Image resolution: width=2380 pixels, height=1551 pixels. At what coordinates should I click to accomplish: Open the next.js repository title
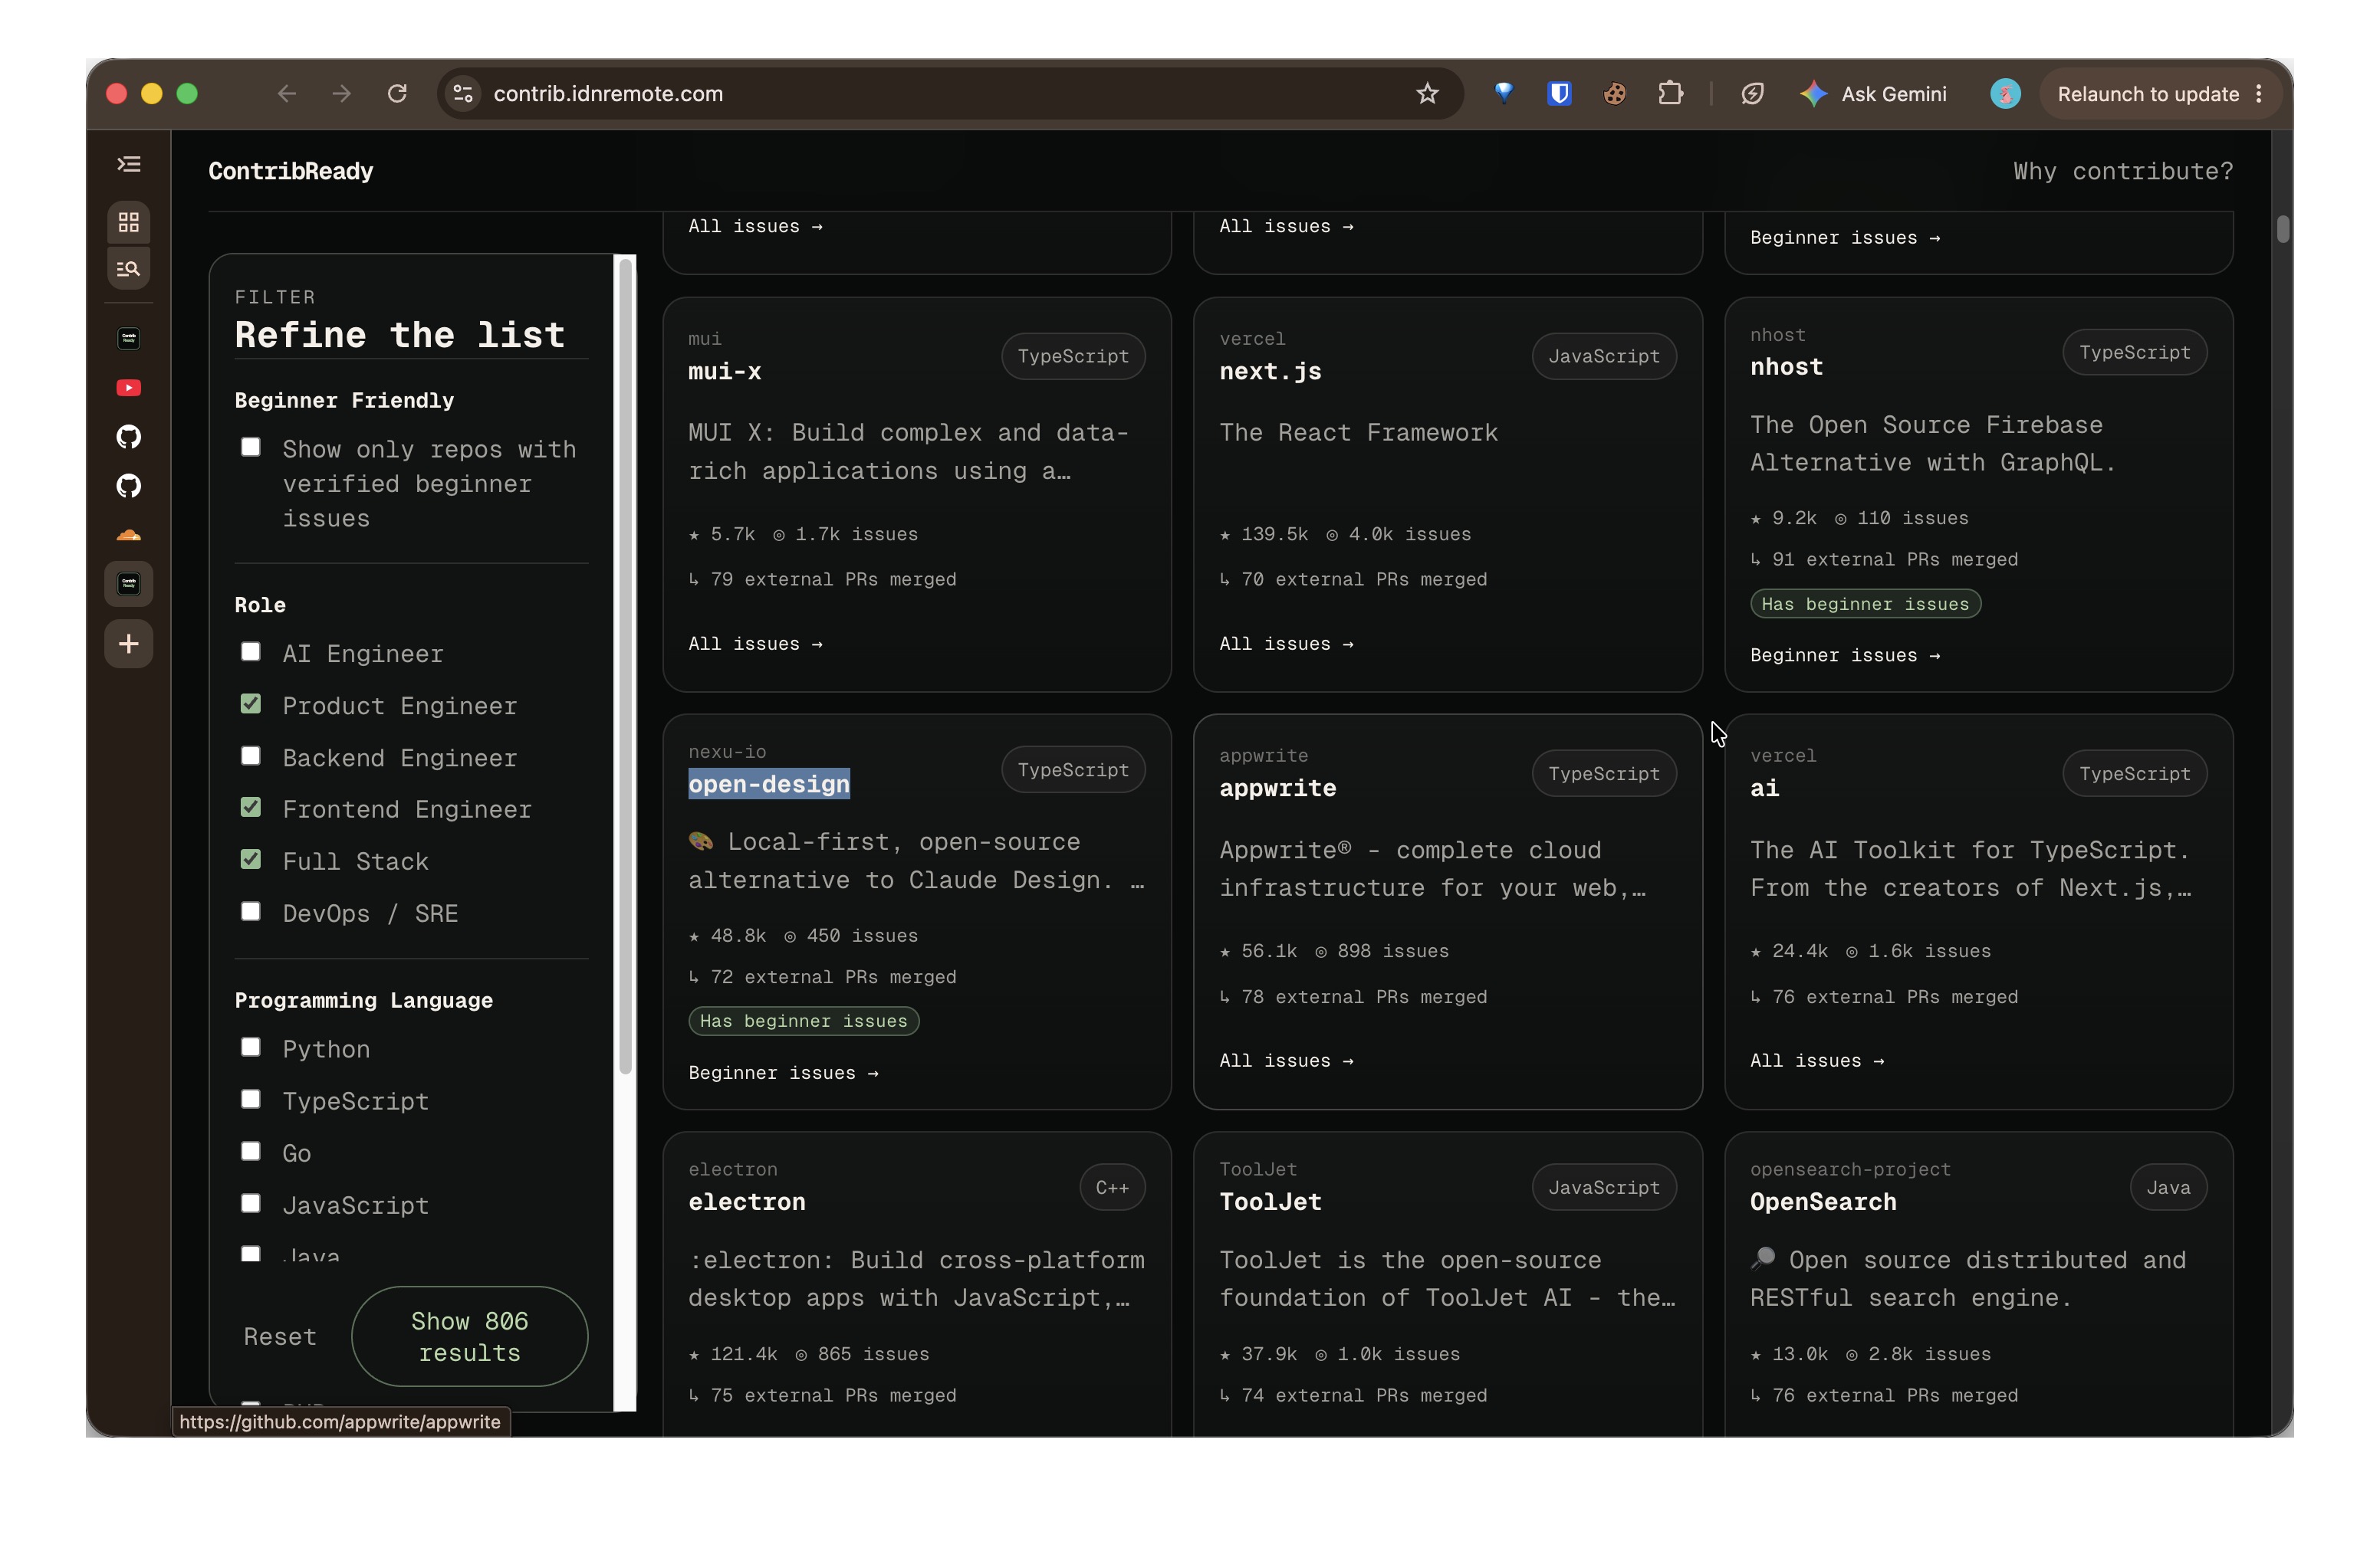click(x=1270, y=371)
